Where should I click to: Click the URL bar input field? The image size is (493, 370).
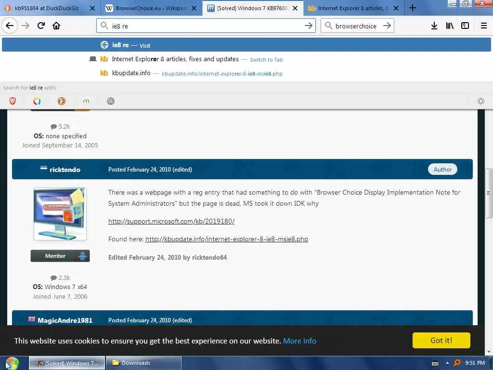point(206,26)
